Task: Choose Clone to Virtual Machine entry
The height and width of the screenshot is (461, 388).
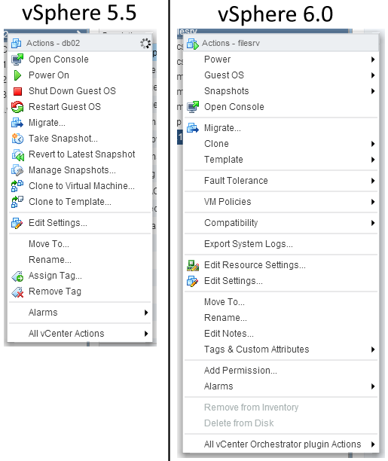Action: pos(80,186)
